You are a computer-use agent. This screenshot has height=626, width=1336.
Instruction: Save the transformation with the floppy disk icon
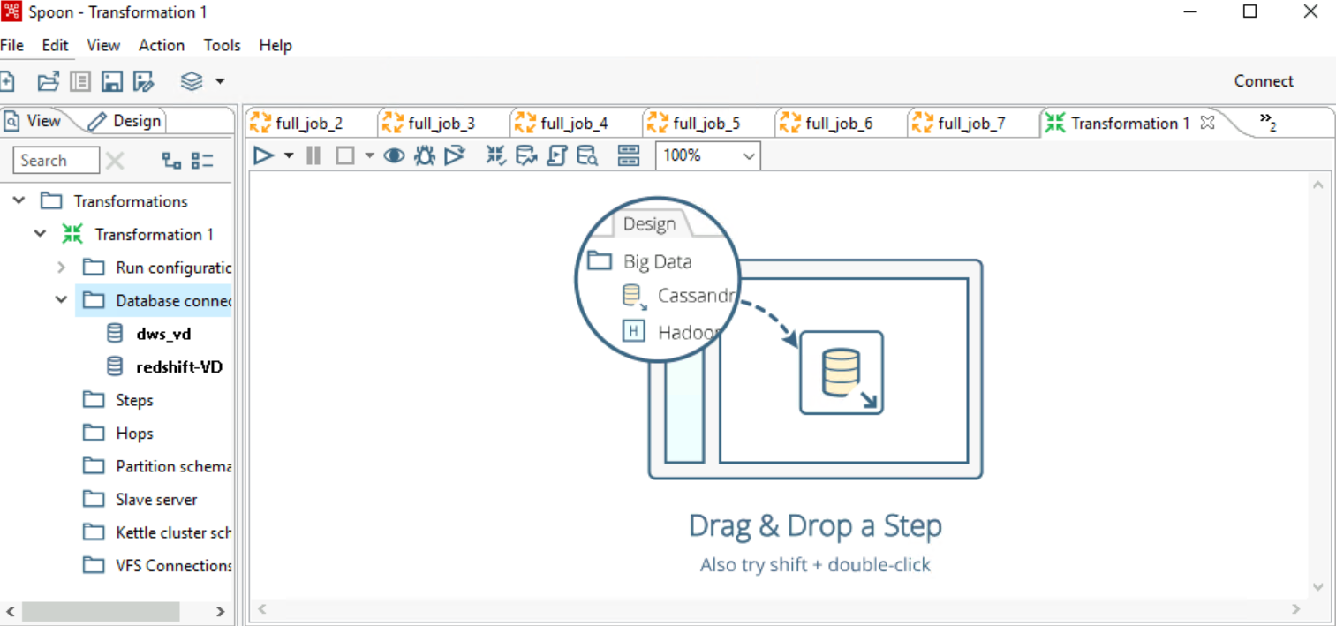[x=111, y=81]
